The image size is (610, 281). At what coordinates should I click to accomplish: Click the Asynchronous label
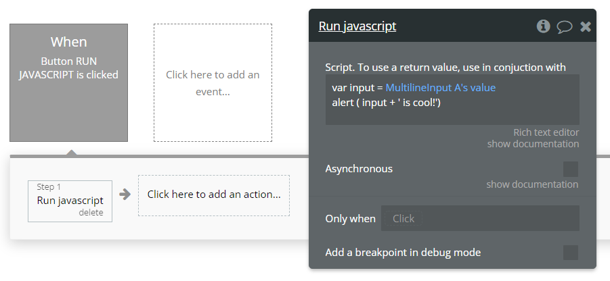(x=359, y=169)
